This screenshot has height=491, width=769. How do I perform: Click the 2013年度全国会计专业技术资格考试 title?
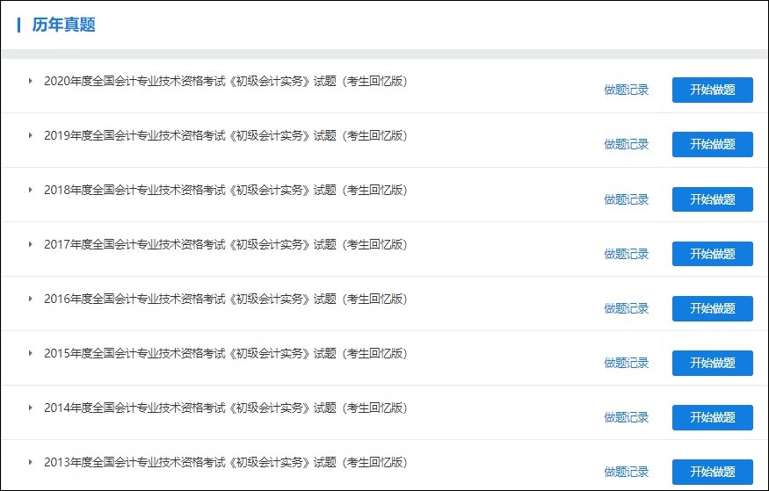click(226, 462)
